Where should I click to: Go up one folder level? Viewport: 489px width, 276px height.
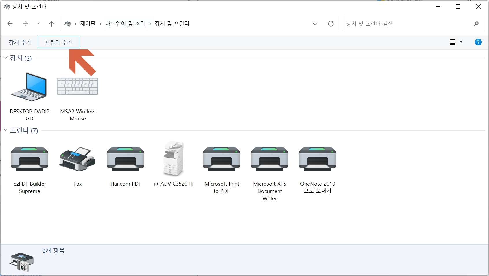[x=52, y=24]
